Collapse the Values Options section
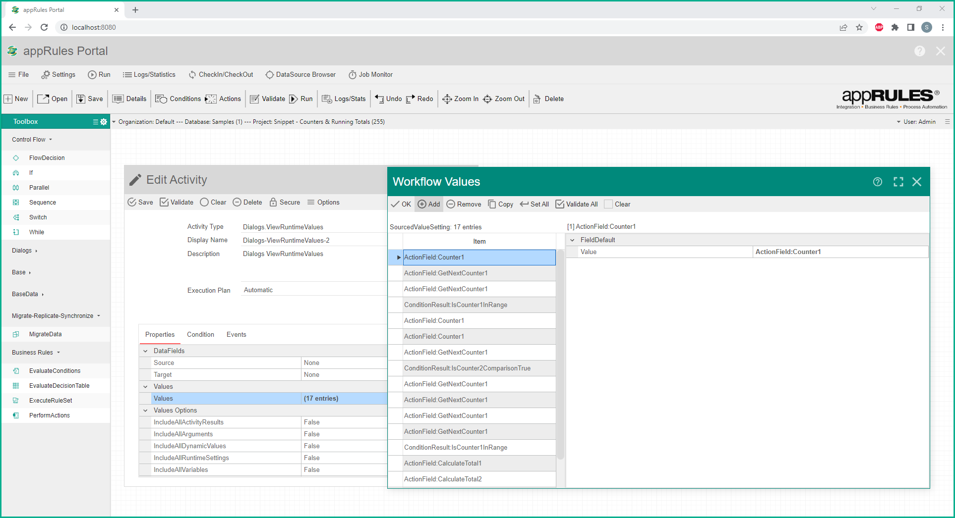Viewport: 955px width, 518px height. pos(145,411)
